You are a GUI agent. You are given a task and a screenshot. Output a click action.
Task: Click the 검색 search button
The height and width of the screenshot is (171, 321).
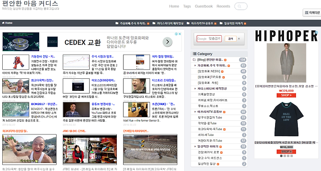(x=230, y=39)
